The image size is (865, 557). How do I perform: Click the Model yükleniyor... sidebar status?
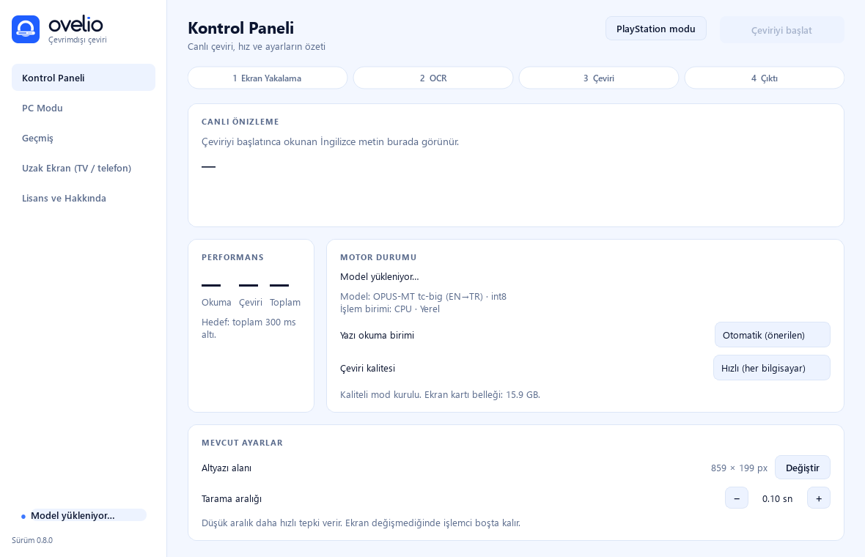coord(84,515)
